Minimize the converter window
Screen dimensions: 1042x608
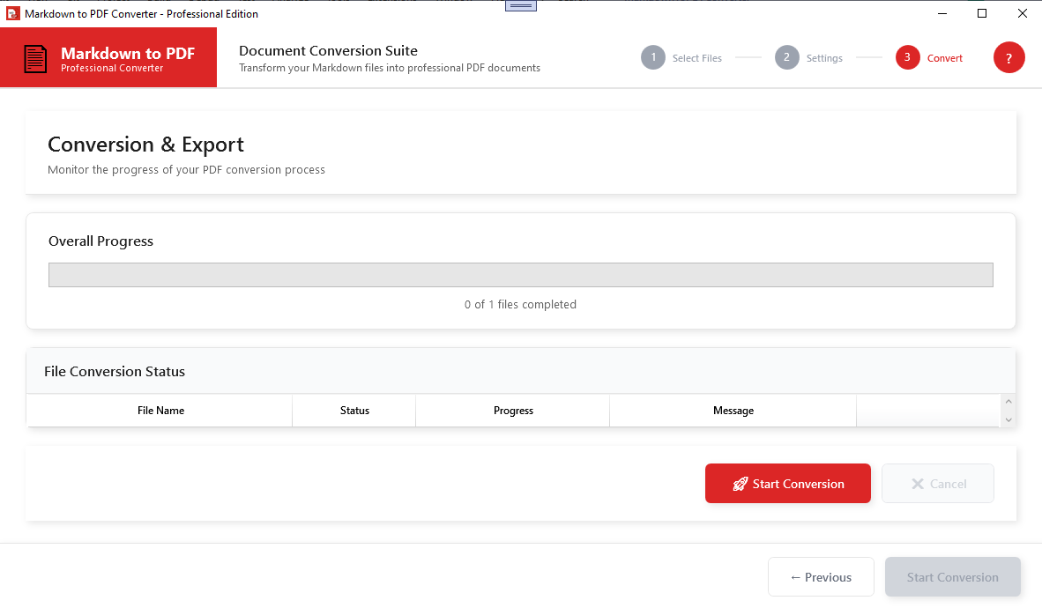coord(942,13)
